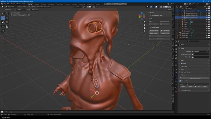Select the Tool properties tab icon

(x=176, y=45)
